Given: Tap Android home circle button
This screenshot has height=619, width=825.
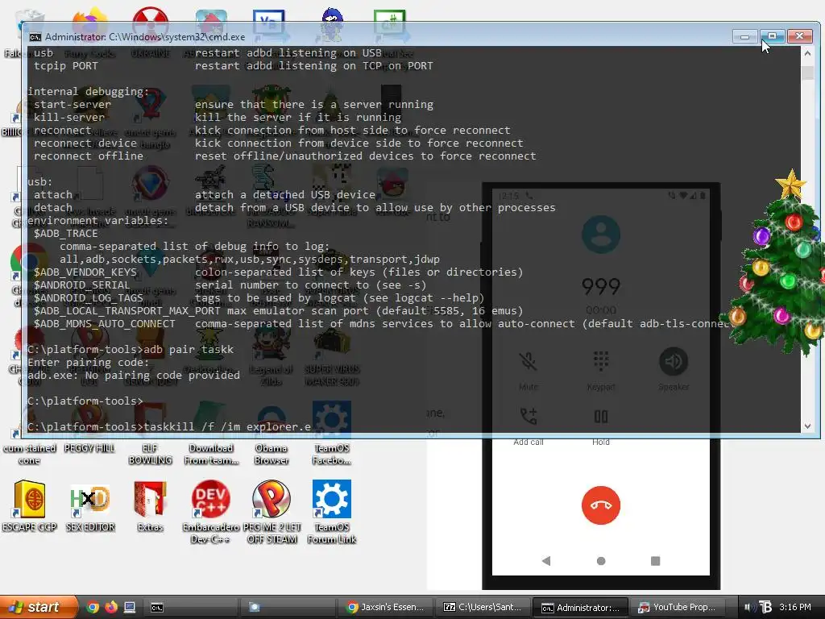Looking at the screenshot, I should click(x=600, y=561).
